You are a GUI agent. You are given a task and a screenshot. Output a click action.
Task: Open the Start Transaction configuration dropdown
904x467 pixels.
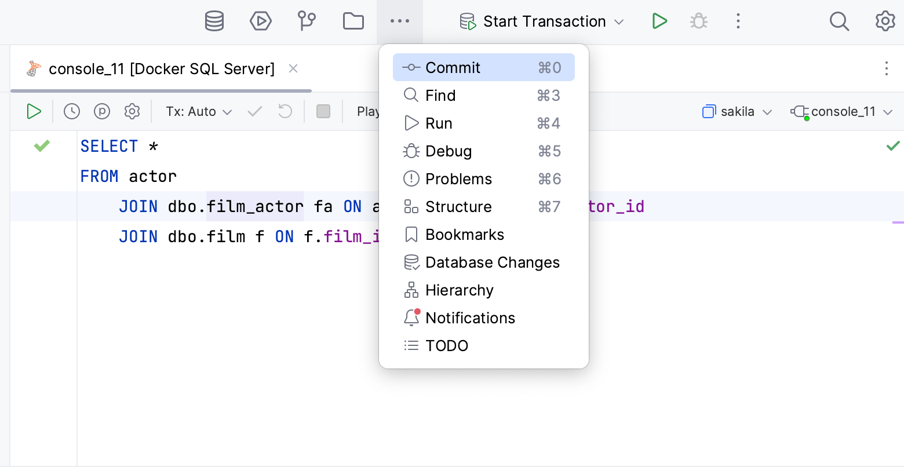[x=543, y=21]
